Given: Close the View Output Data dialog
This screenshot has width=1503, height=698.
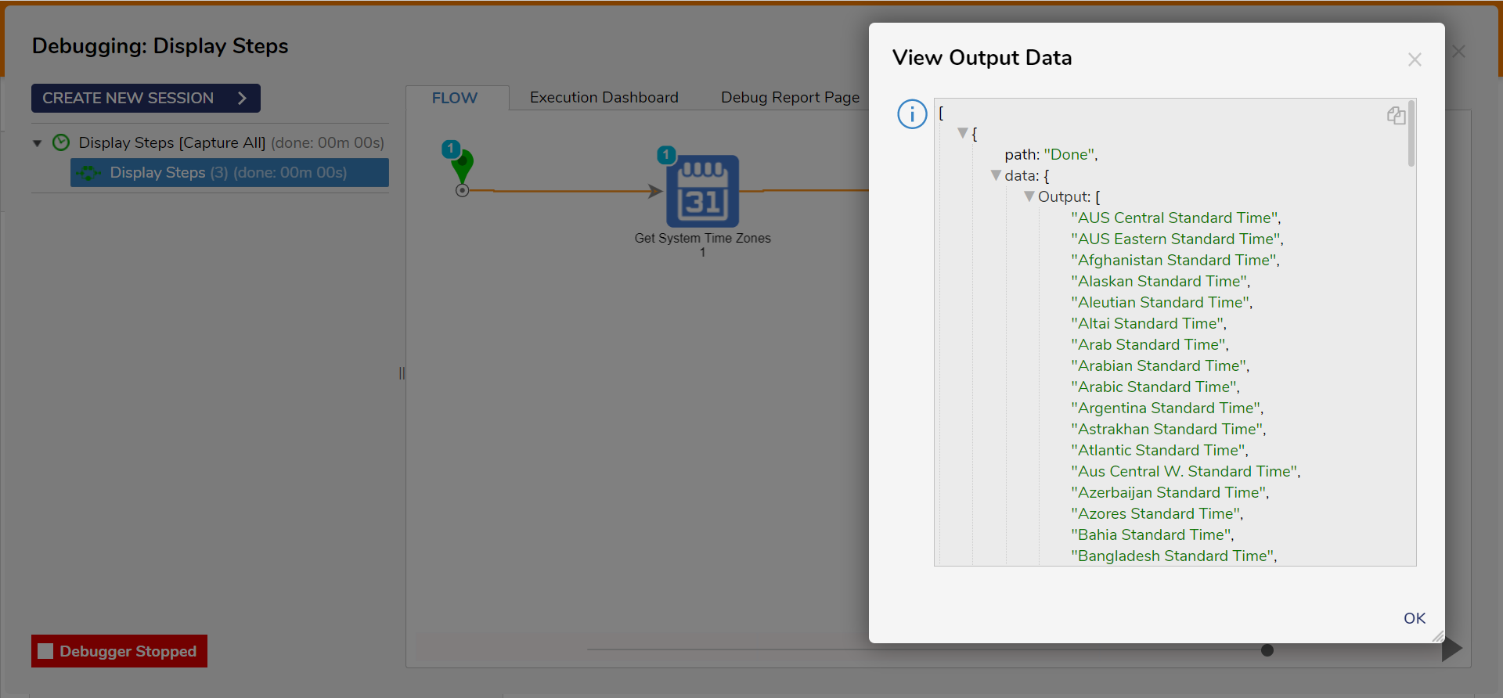Looking at the screenshot, I should click(1415, 59).
